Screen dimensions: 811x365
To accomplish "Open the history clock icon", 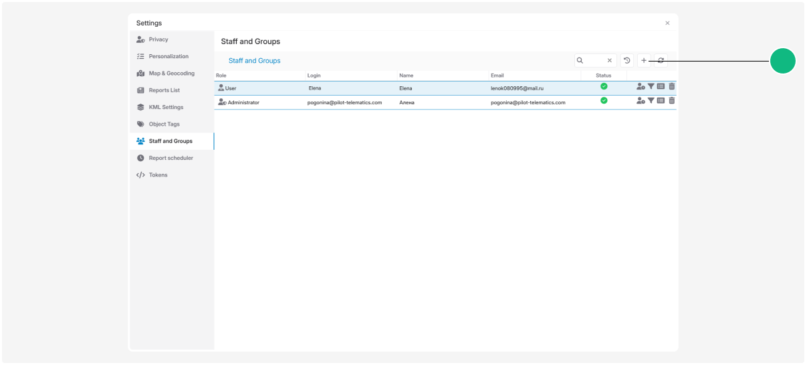I will (627, 61).
